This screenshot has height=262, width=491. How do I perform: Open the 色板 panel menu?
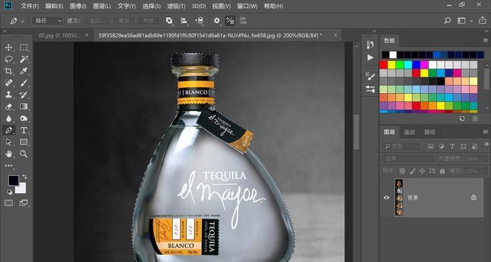tap(485, 41)
